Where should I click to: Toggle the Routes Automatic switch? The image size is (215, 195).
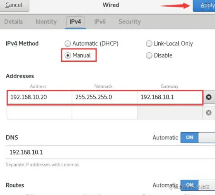pos(198,185)
